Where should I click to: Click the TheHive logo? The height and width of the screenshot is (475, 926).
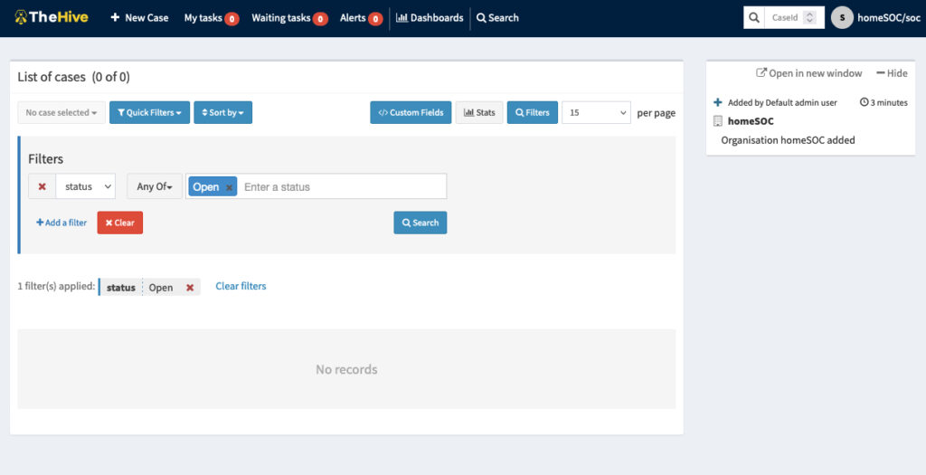(51, 17)
